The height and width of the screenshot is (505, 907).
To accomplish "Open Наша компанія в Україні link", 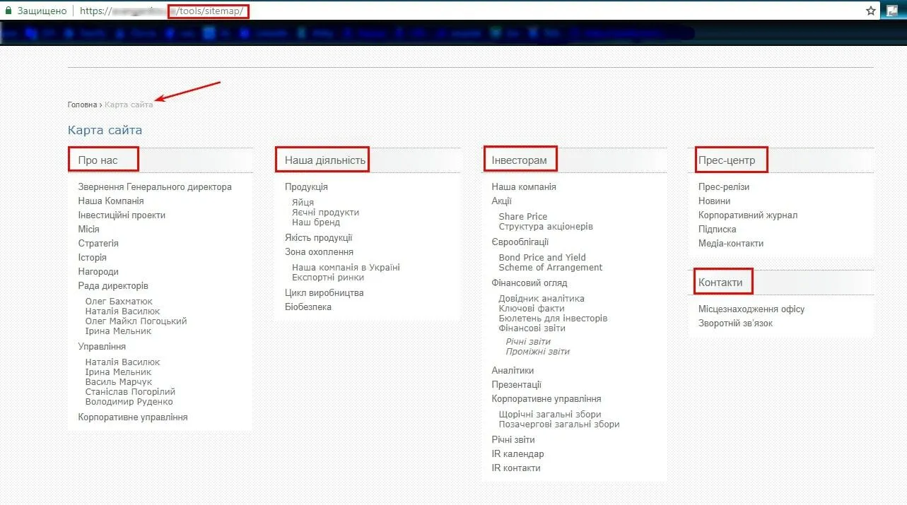I will pos(346,268).
